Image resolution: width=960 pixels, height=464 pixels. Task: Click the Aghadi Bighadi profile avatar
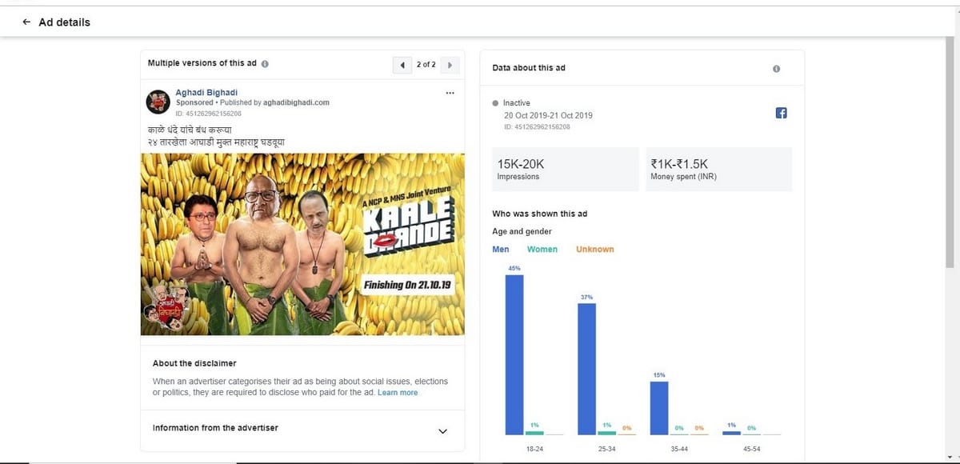(157, 102)
